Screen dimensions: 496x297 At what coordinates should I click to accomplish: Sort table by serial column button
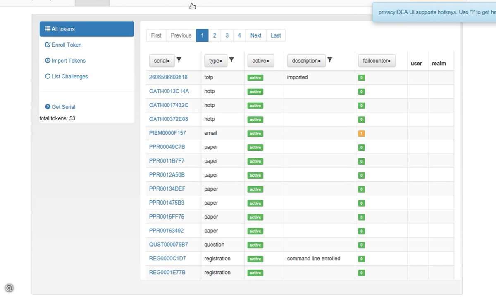tap(162, 61)
